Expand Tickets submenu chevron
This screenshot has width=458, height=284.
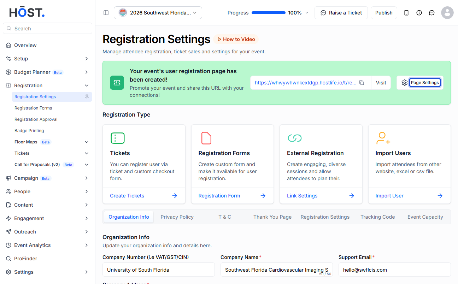(x=87, y=153)
